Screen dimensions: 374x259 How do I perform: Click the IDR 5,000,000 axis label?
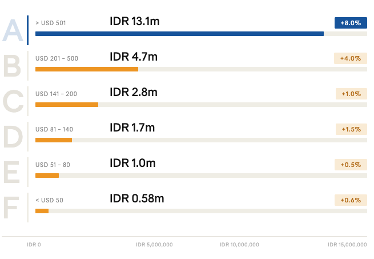[x=154, y=245]
